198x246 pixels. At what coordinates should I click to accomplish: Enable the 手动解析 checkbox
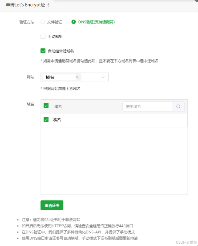(x=43, y=36)
